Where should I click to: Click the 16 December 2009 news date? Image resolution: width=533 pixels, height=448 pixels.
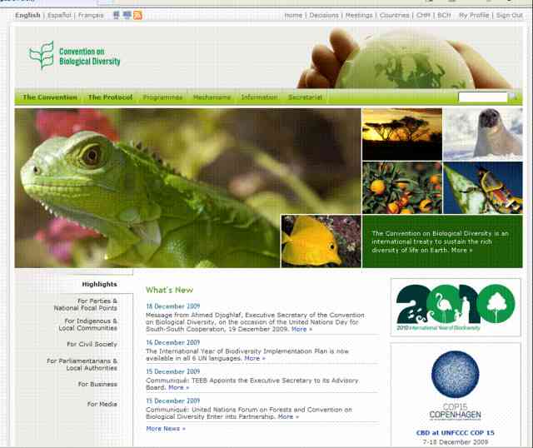click(x=173, y=342)
